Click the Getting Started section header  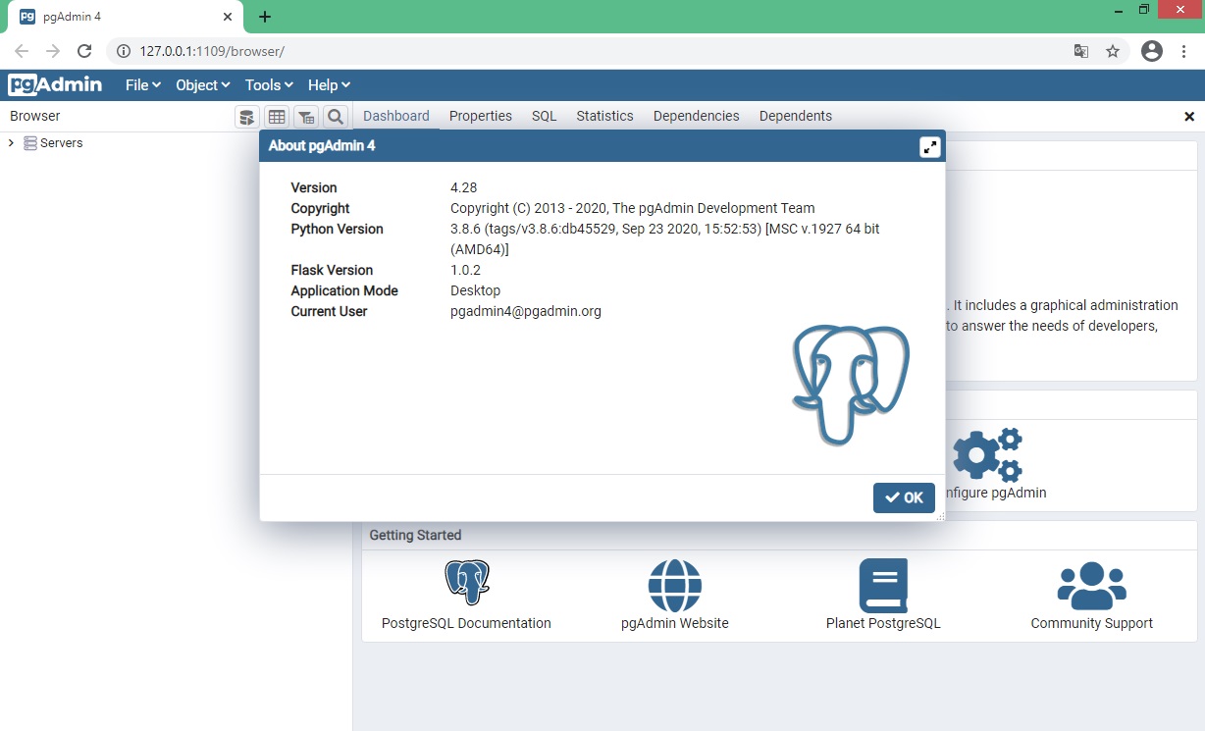tap(415, 535)
